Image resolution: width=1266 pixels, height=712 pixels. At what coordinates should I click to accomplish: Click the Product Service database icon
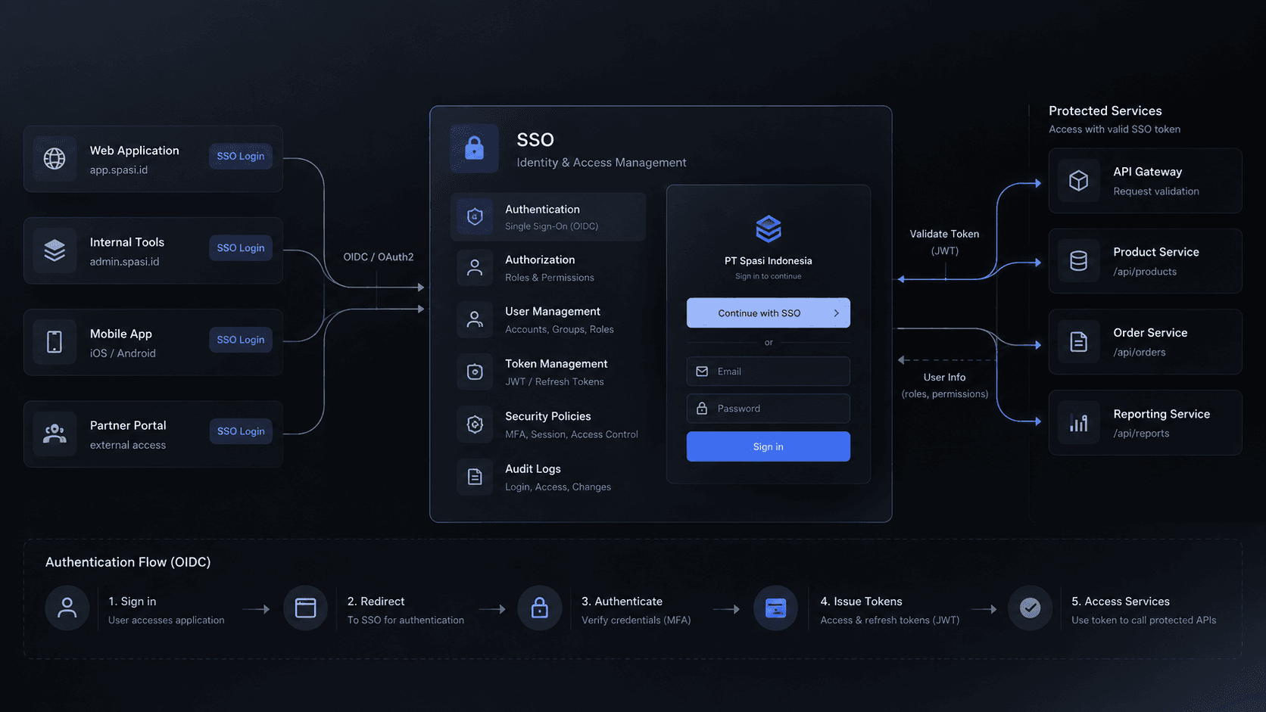1078,261
